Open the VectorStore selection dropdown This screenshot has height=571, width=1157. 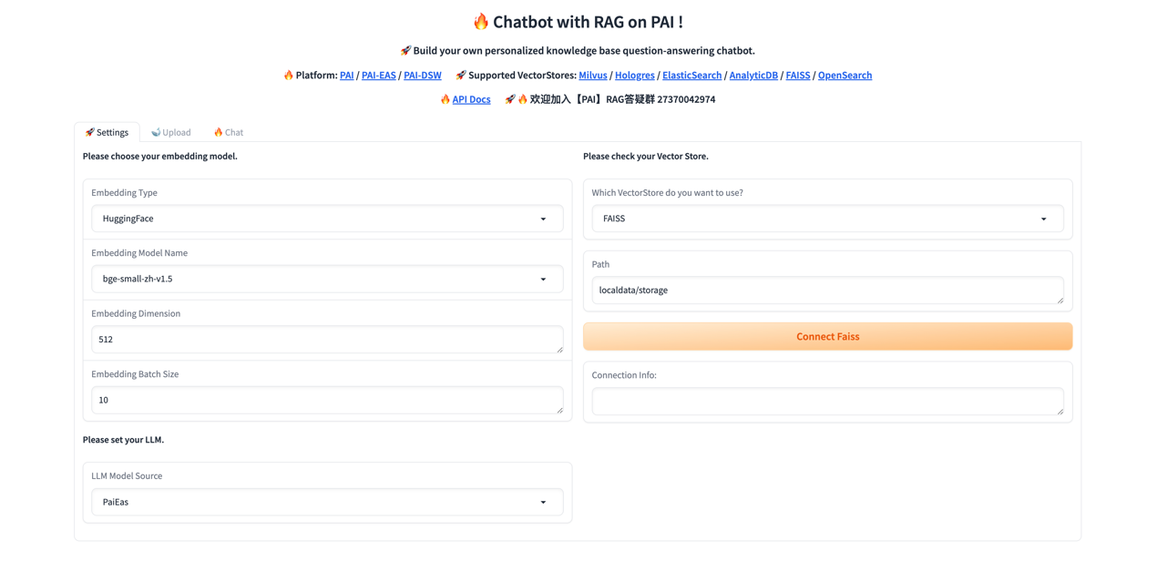[827, 219]
